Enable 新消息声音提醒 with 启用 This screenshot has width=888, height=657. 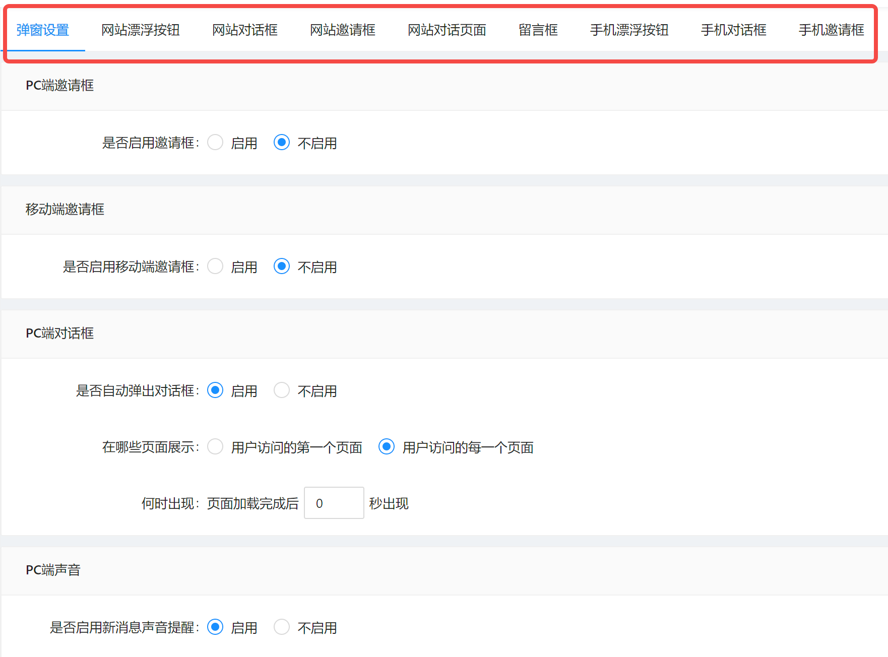point(215,627)
